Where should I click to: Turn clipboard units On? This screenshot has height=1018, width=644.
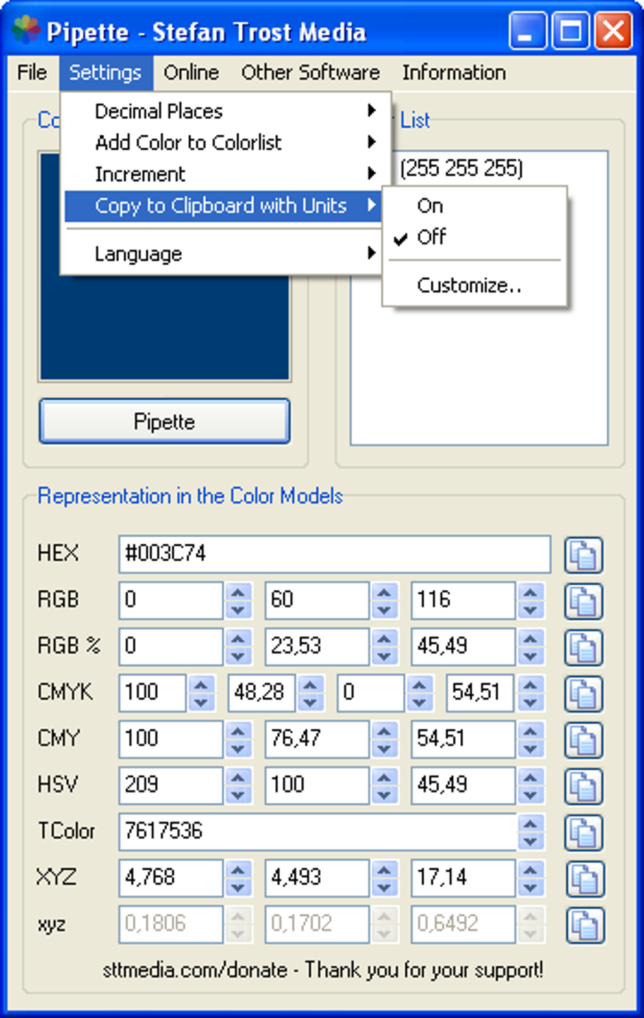(x=474, y=206)
